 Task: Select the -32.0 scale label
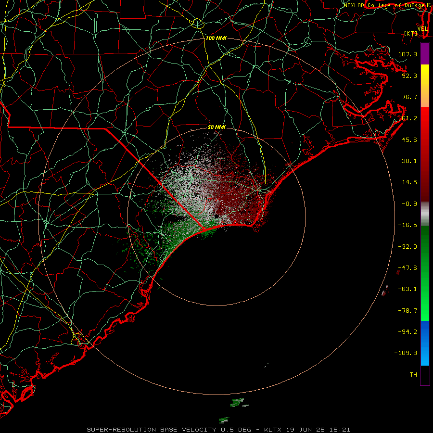pos(408,247)
